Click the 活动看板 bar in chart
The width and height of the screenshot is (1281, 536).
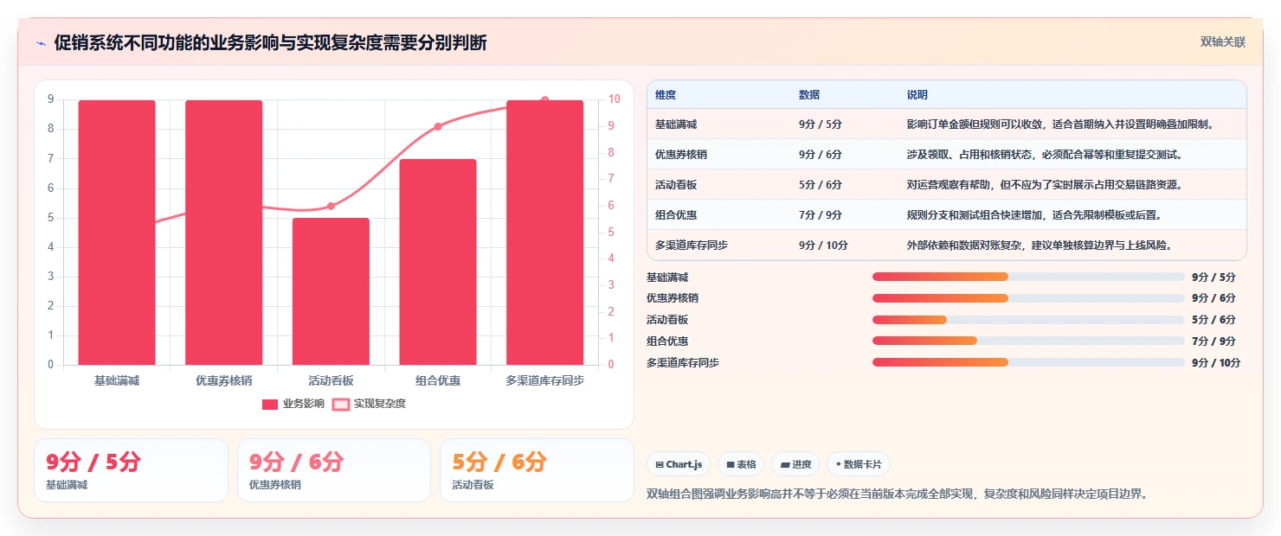coord(331,291)
